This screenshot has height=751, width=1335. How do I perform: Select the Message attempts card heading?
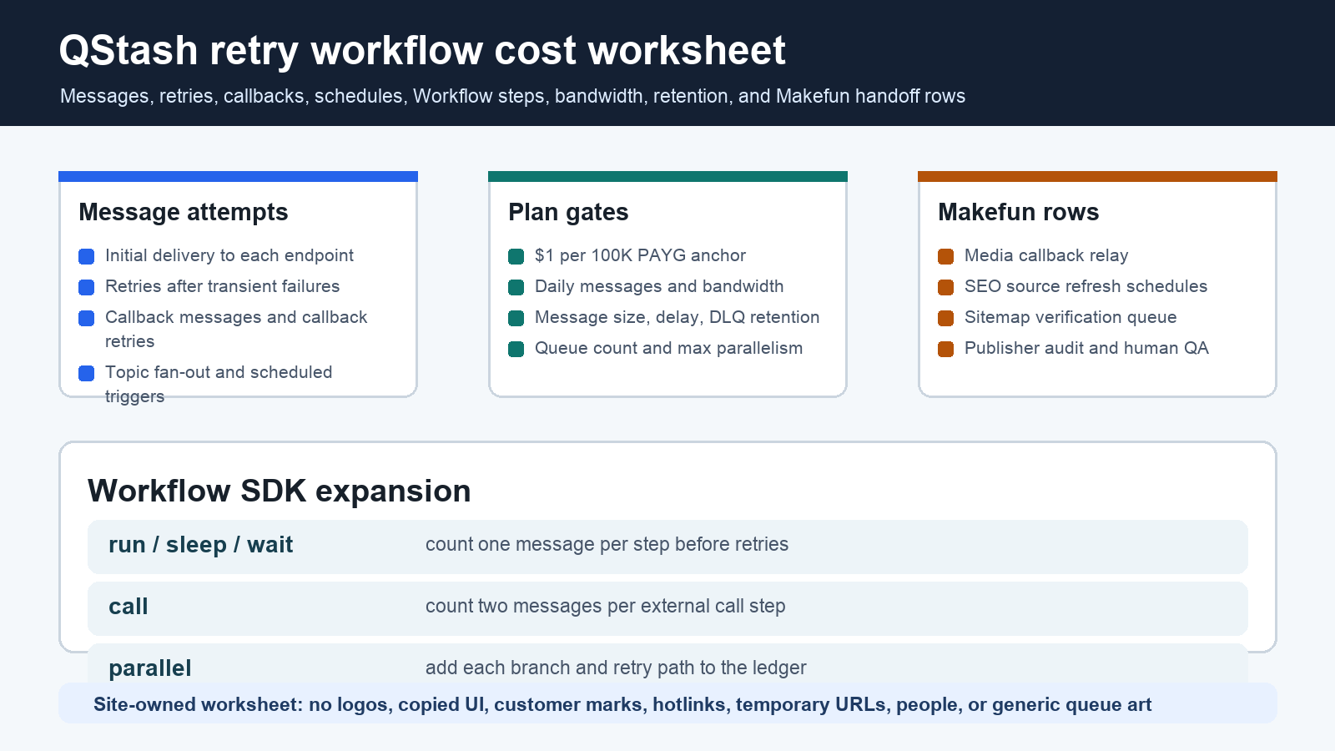pyautogui.click(x=184, y=212)
